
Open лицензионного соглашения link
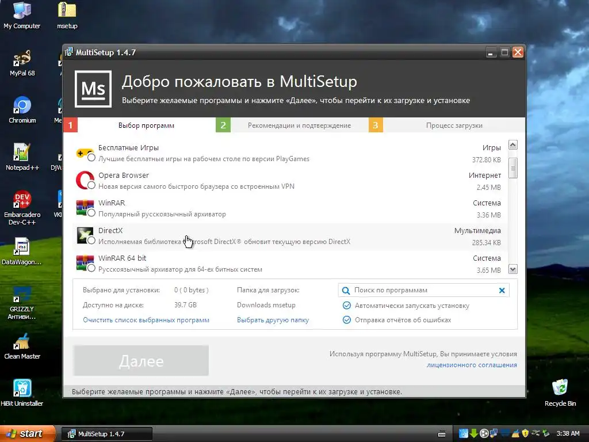(x=472, y=365)
